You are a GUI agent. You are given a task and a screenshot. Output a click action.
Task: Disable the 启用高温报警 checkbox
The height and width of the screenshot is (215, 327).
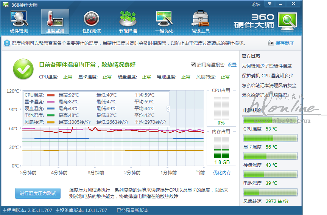(x=193, y=65)
